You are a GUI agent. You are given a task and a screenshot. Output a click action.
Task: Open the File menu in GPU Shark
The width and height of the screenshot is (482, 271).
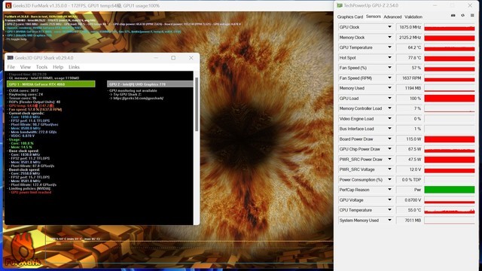[11, 67]
